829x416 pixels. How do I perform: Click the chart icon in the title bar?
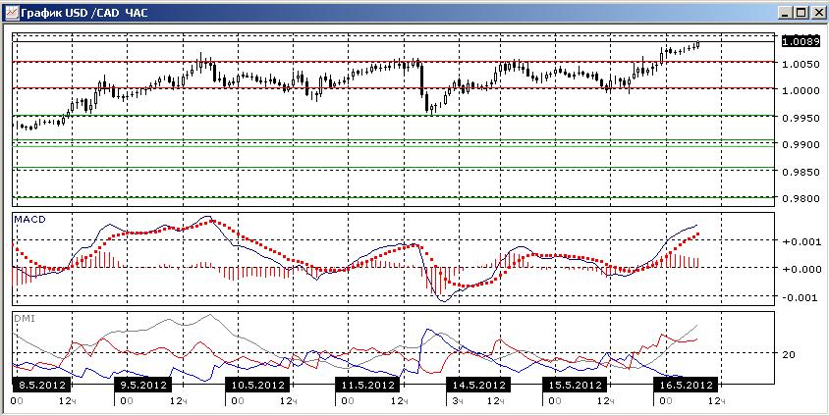(10, 12)
